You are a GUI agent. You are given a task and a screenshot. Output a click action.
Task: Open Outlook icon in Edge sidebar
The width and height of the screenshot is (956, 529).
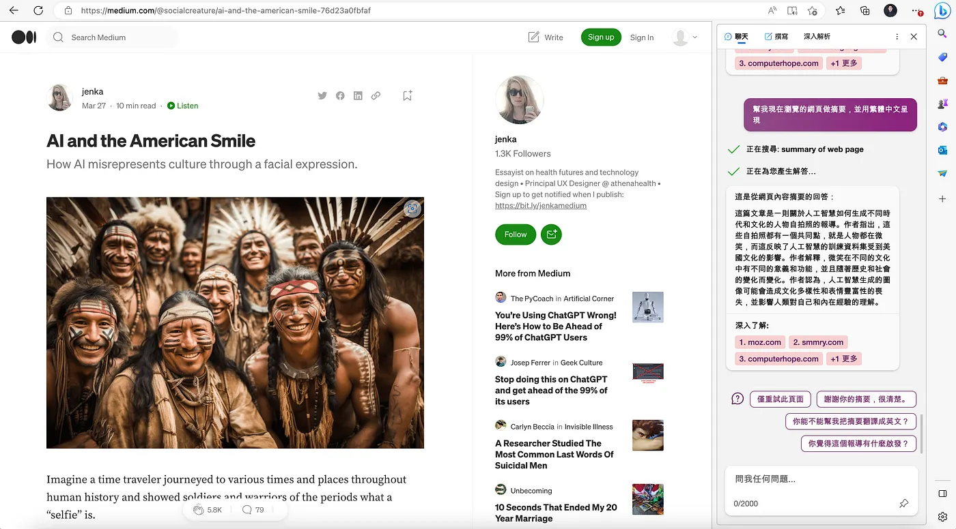[942, 150]
